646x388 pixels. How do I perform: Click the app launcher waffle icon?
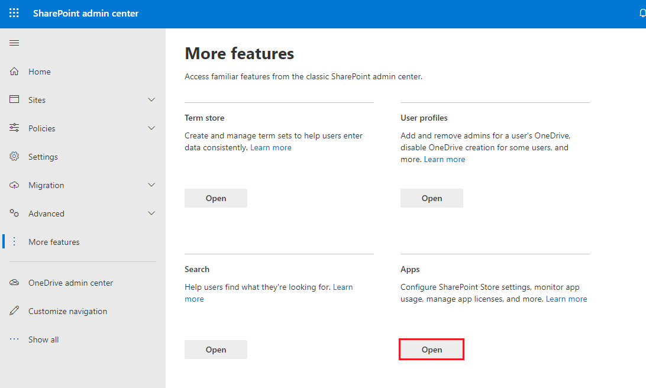click(14, 12)
